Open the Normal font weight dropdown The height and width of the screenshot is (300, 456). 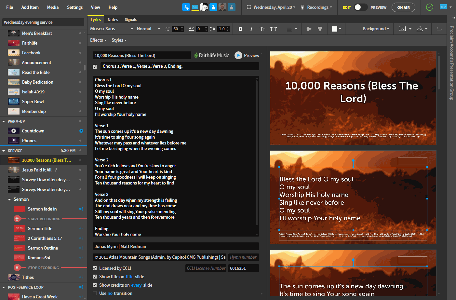tap(149, 29)
